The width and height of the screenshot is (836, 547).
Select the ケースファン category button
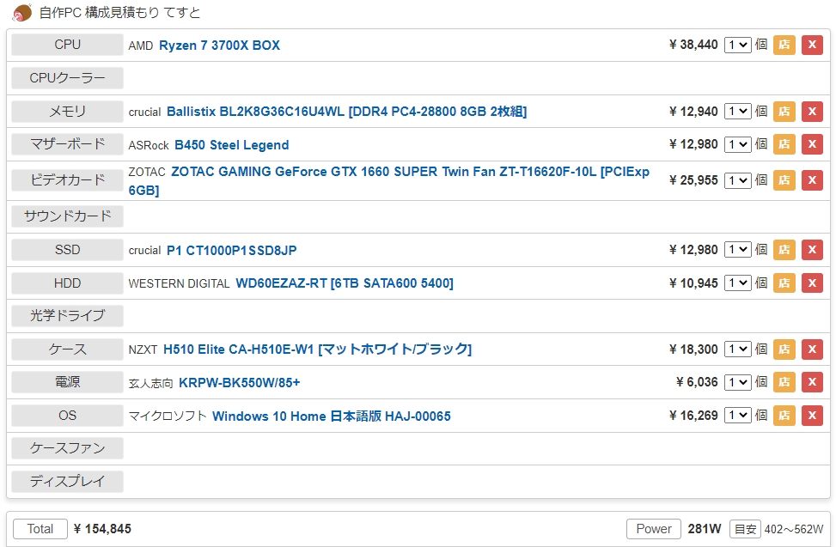tap(67, 448)
